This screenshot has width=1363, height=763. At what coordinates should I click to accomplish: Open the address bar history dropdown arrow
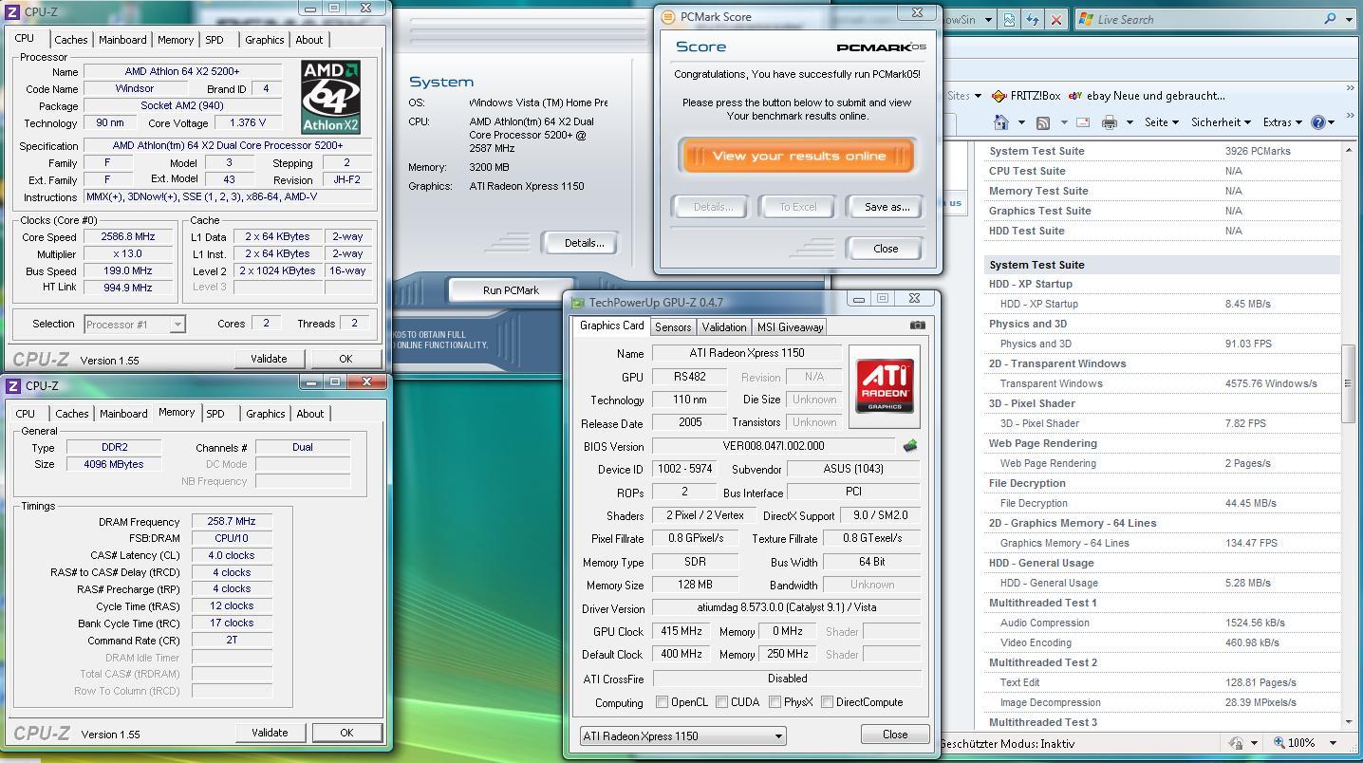pyautogui.click(x=988, y=19)
